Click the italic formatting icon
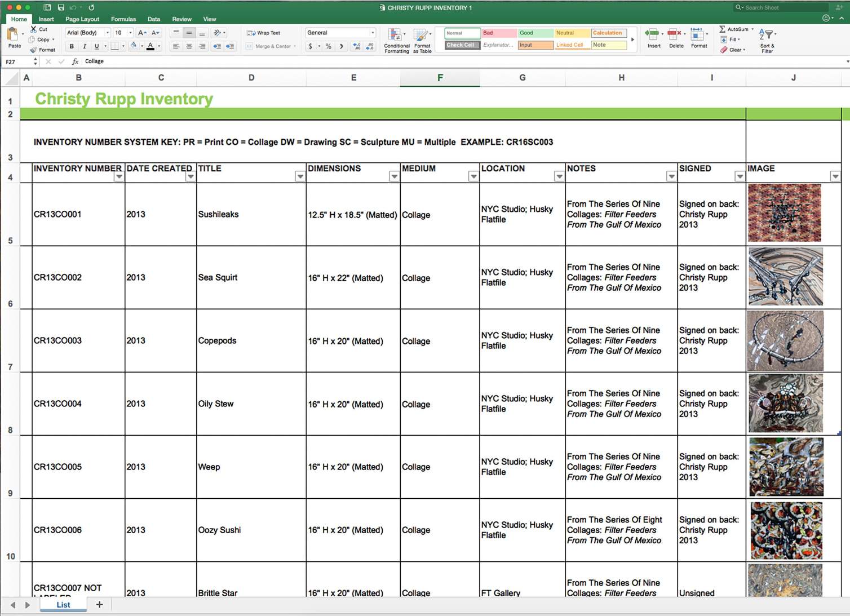Viewport: 850px width, 616px height. 84,46
